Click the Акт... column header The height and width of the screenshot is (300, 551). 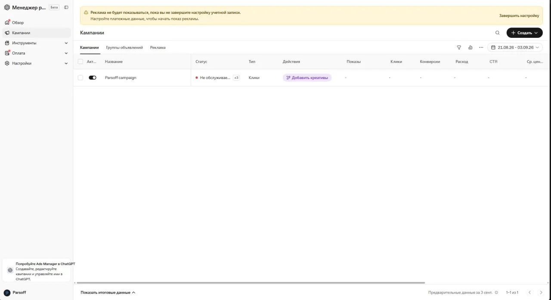click(x=92, y=61)
